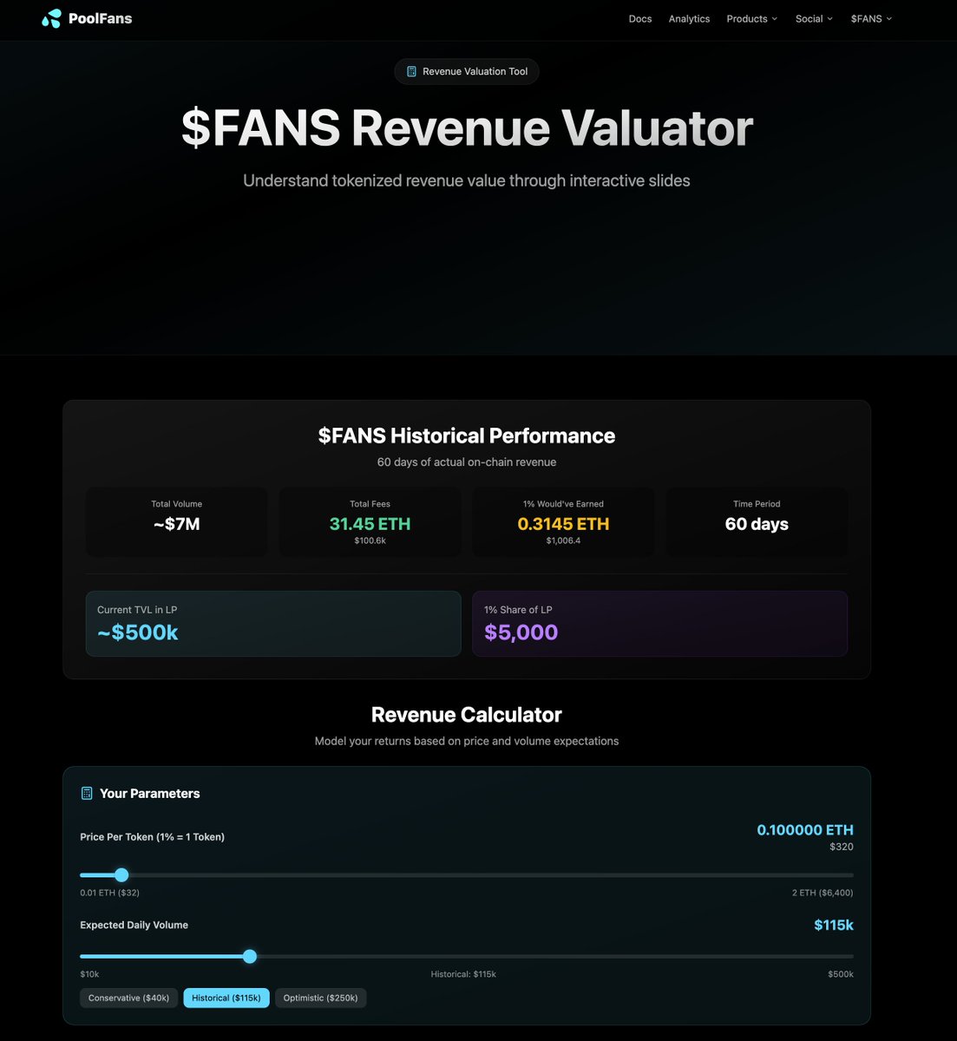Click the Expected Daily Volume slider handle
957x1041 pixels.
pyautogui.click(x=250, y=956)
